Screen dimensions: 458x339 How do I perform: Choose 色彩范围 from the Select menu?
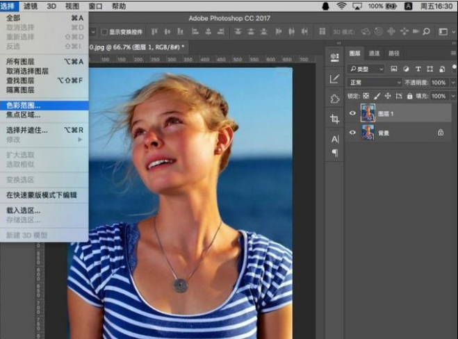(24, 106)
